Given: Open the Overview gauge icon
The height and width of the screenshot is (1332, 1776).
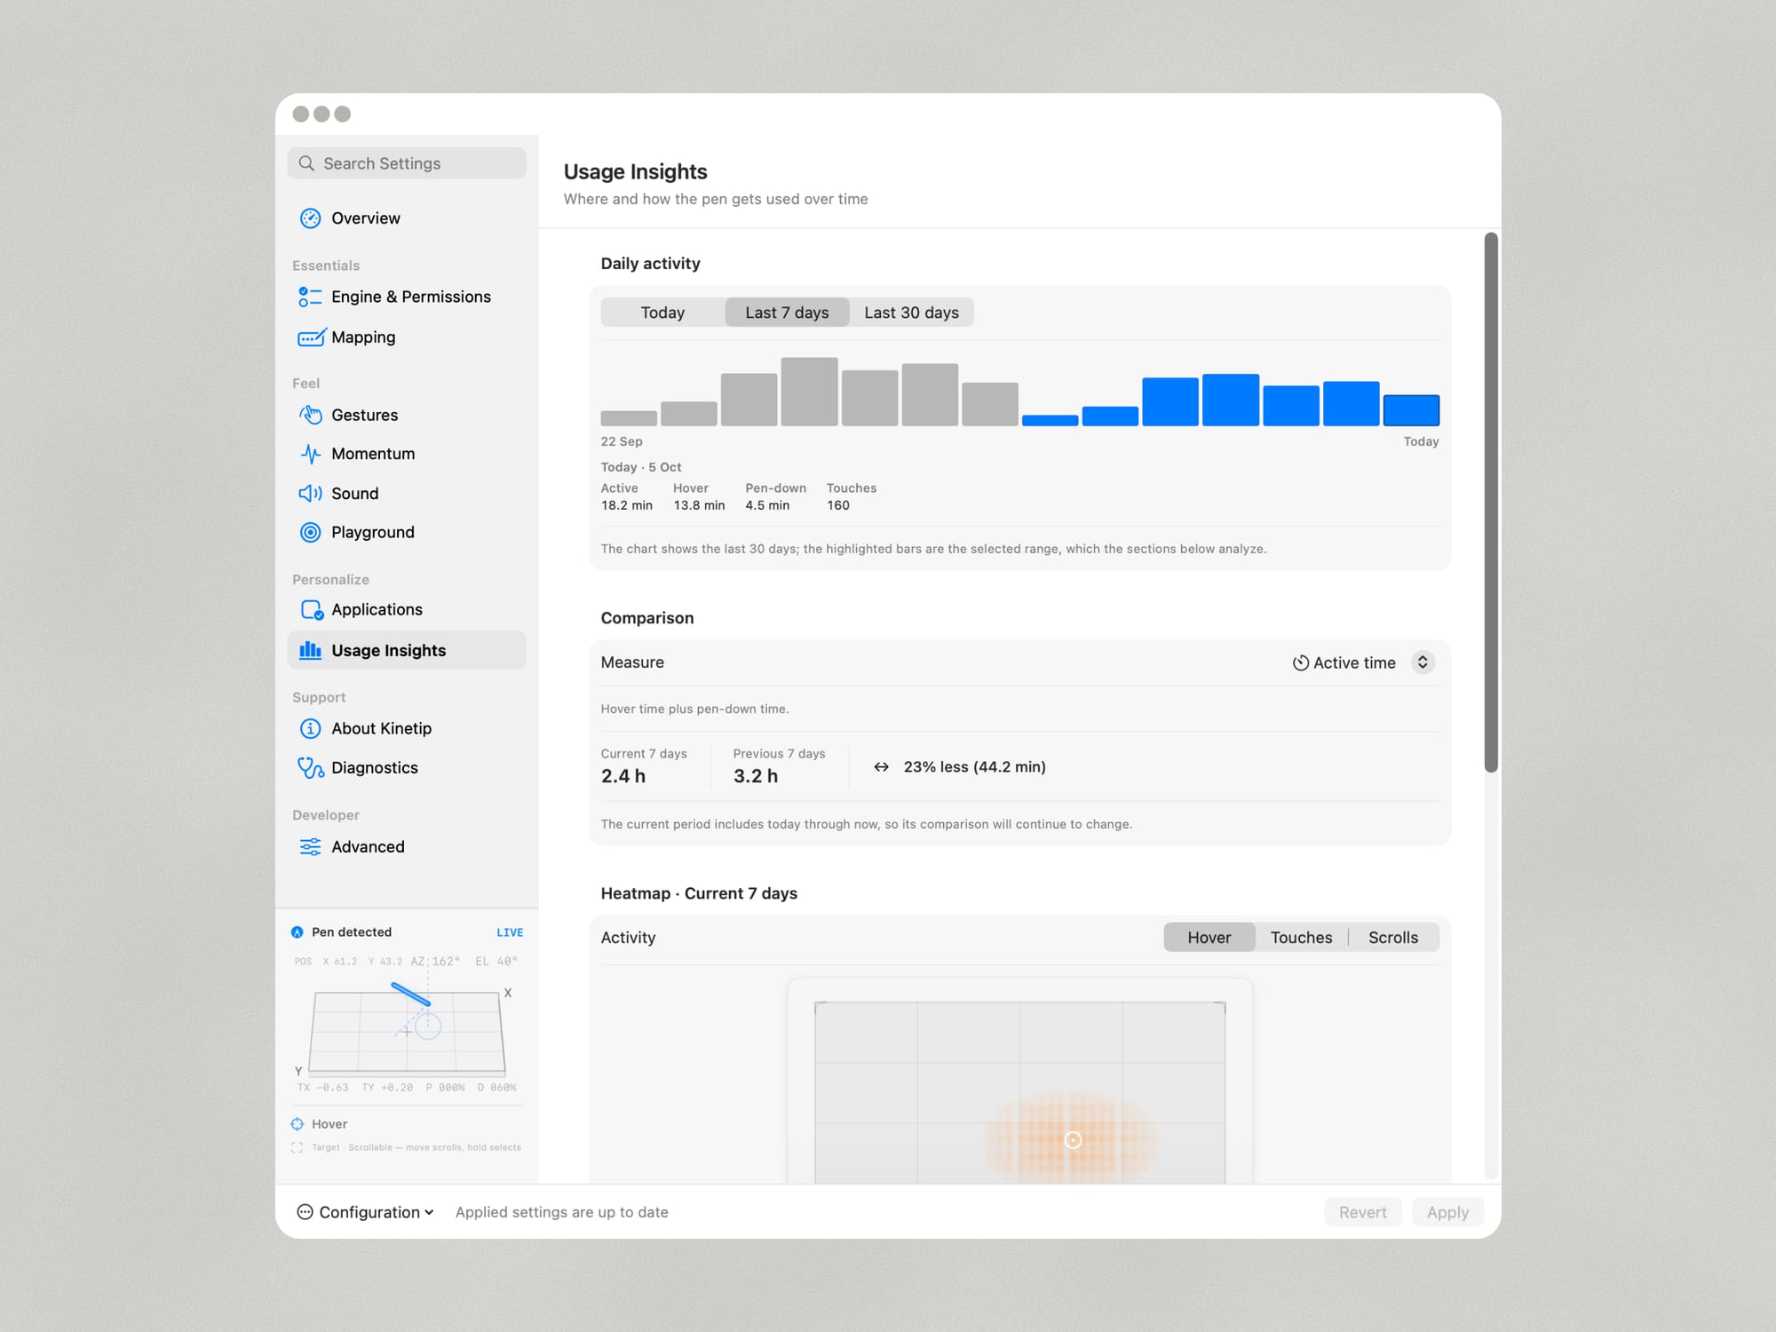Looking at the screenshot, I should [x=310, y=218].
